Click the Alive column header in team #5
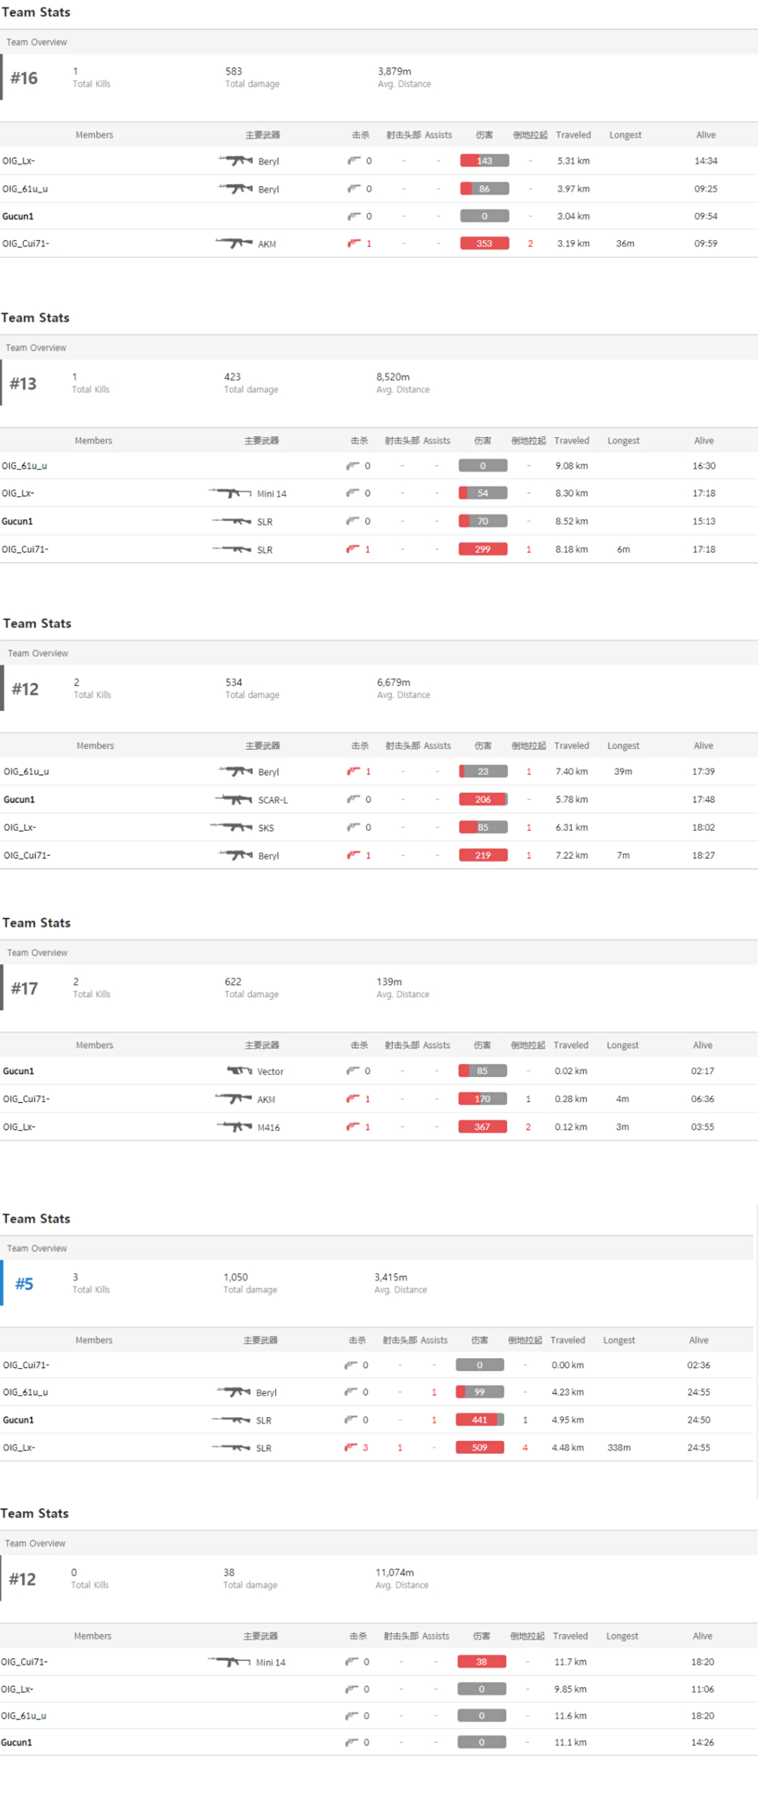 pyautogui.click(x=698, y=1340)
